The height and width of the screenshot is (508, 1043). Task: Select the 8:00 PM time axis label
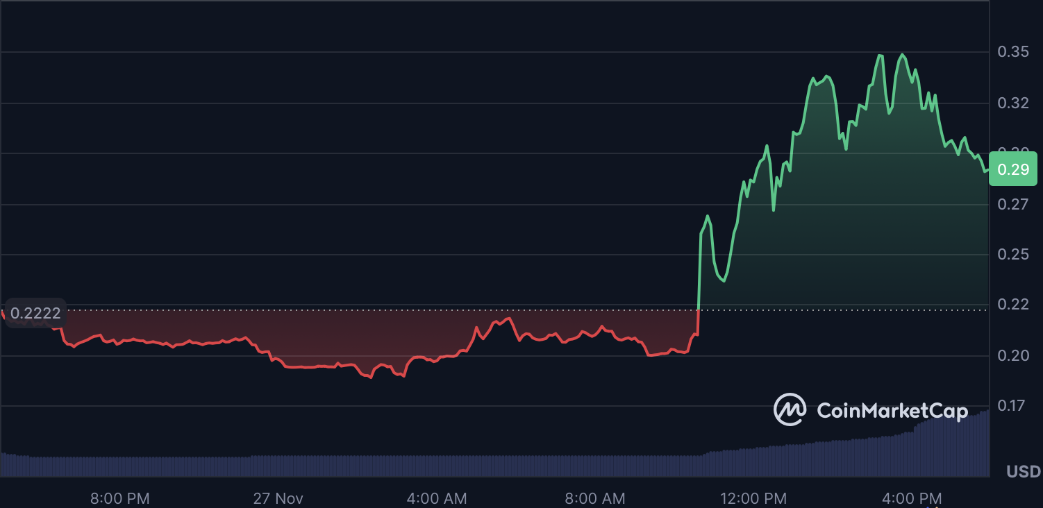pos(120,498)
